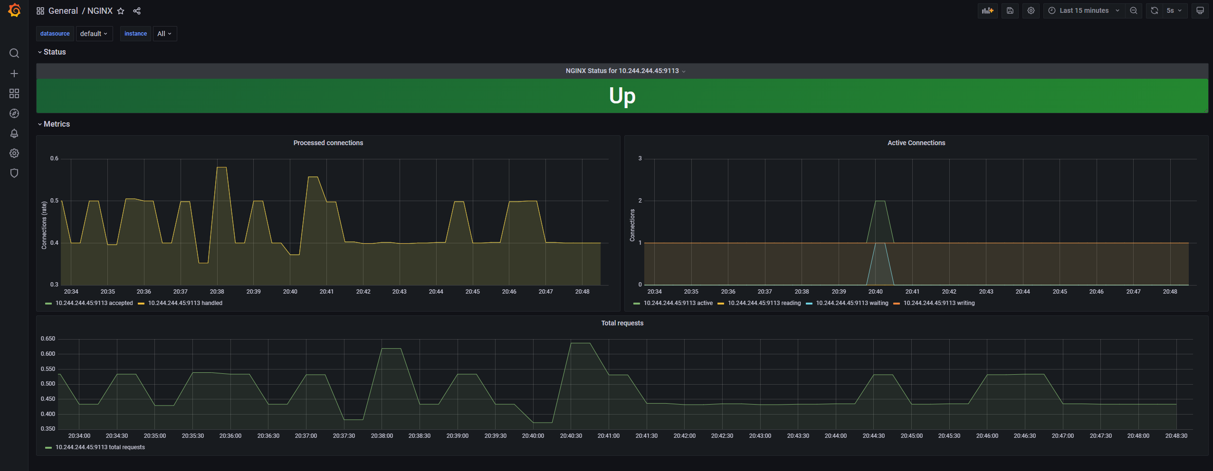Open the Total requests panel title menu
The height and width of the screenshot is (471, 1213).
(x=622, y=323)
